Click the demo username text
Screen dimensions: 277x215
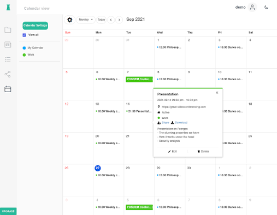click(x=240, y=7)
